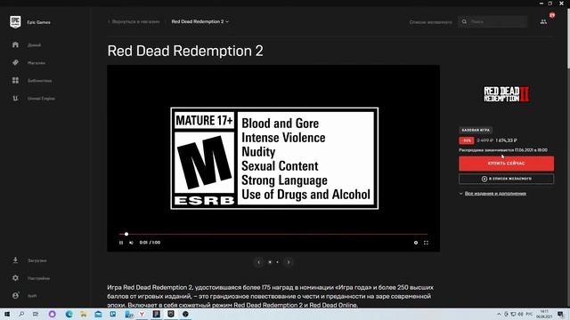Open the user account avatar icon
This screenshot has width=570, height=320.
(x=15, y=295)
